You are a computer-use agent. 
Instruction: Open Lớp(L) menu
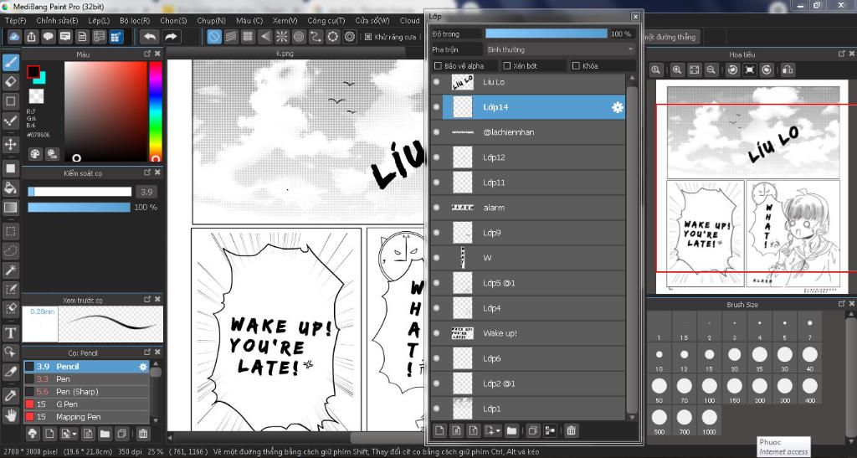pos(99,21)
